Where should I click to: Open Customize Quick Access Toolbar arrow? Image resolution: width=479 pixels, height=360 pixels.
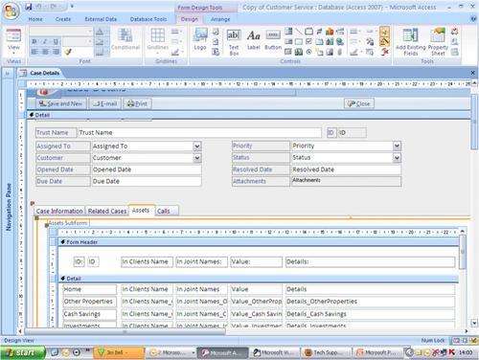(x=72, y=6)
